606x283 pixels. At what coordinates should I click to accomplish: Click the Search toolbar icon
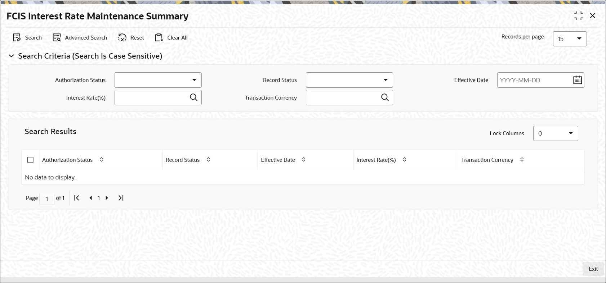click(17, 38)
